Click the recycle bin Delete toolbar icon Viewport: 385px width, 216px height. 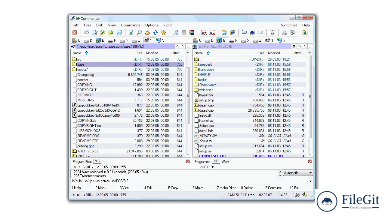119,32
